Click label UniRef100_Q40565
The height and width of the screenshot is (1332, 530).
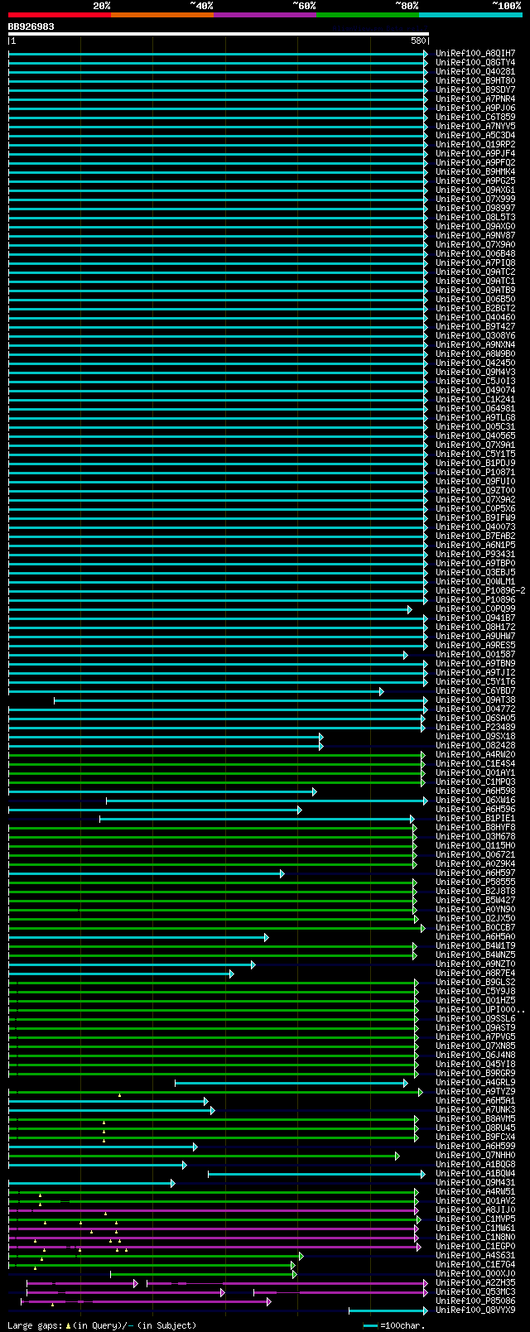[x=475, y=436]
